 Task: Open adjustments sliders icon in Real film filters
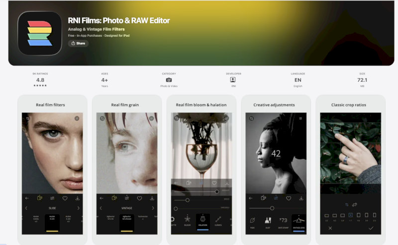click(52, 198)
